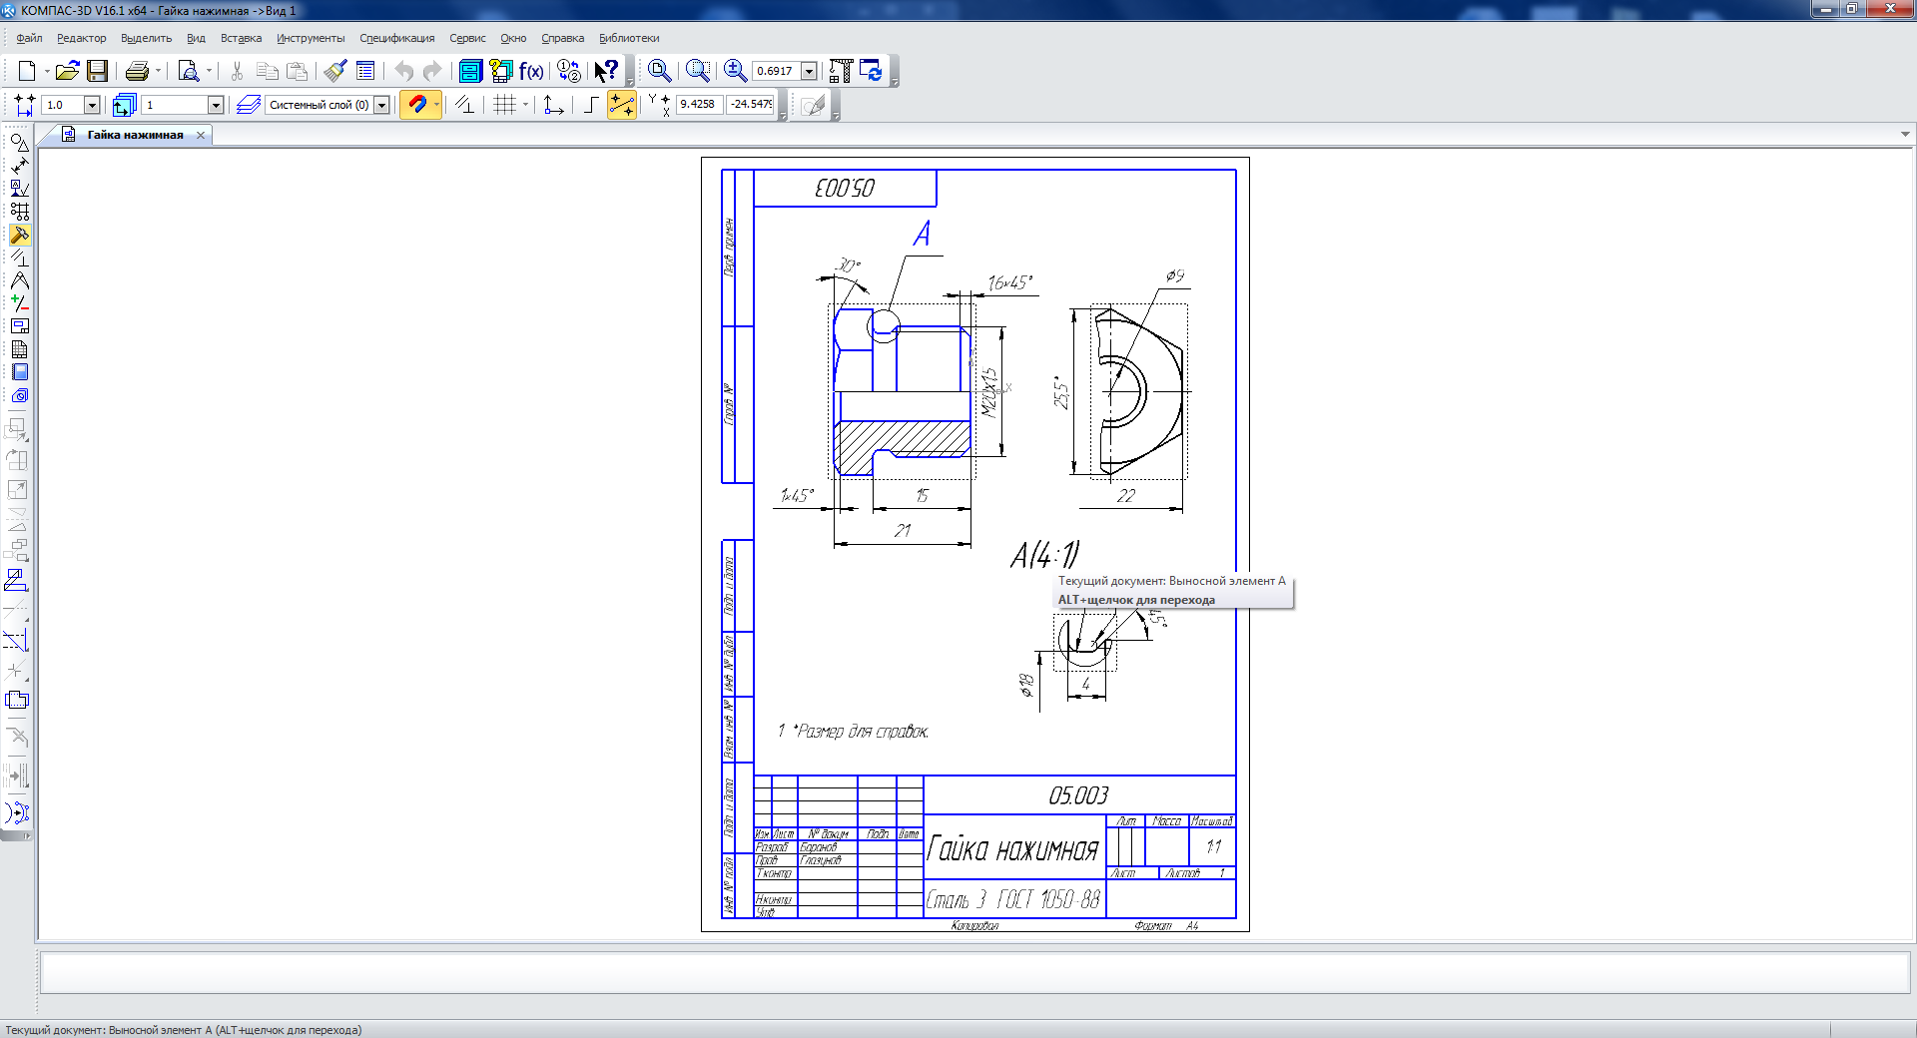
Task: Select the Geometry panel icon
Action: click(x=19, y=143)
